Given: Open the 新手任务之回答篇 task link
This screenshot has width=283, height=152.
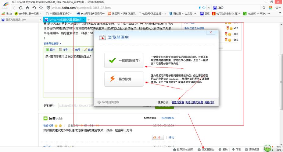Looking at the screenshot, I should (x=194, y=28).
